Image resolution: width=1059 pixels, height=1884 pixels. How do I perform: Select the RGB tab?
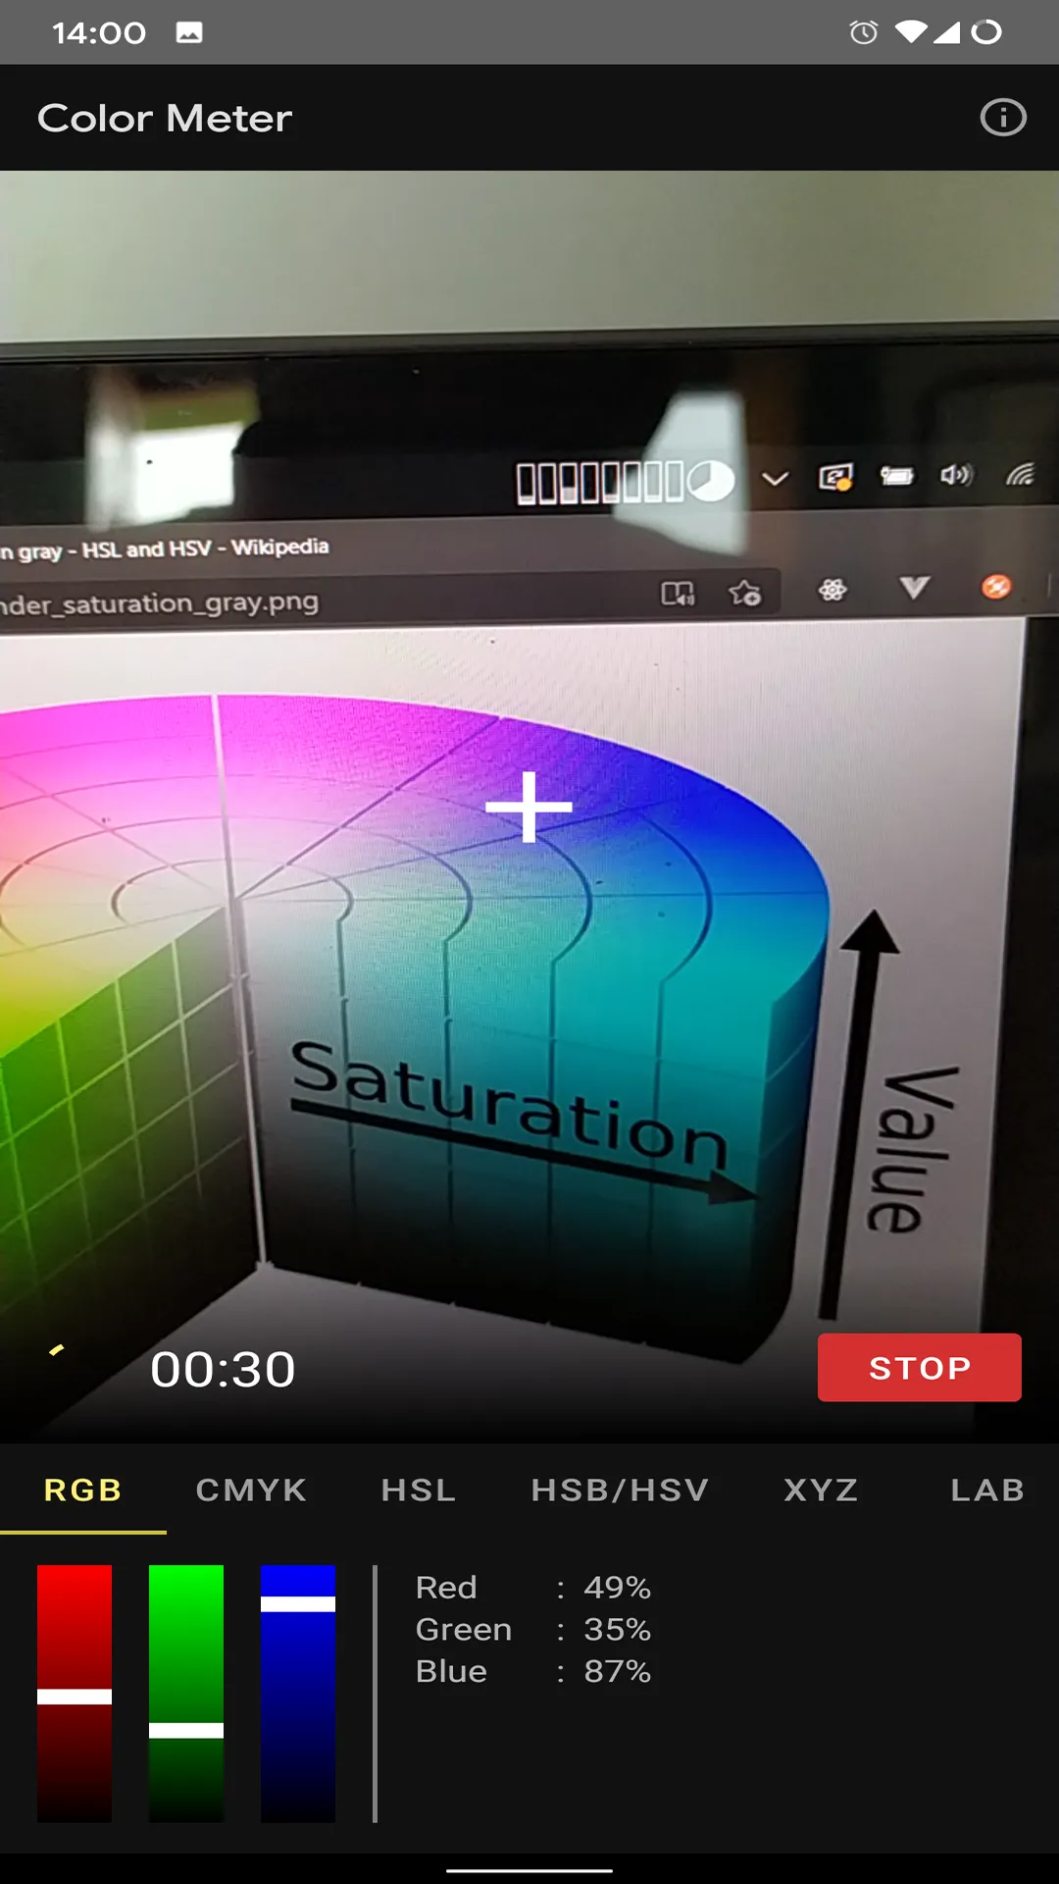click(x=83, y=1490)
